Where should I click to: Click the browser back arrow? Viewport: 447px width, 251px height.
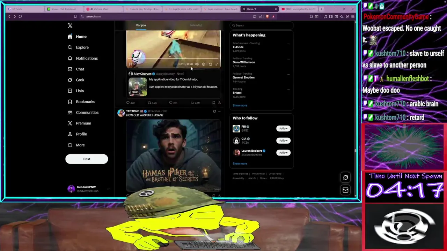coord(9,16)
